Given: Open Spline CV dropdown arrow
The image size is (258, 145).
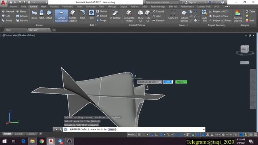Looking at the screenshot, I should (x=173, y=20).
